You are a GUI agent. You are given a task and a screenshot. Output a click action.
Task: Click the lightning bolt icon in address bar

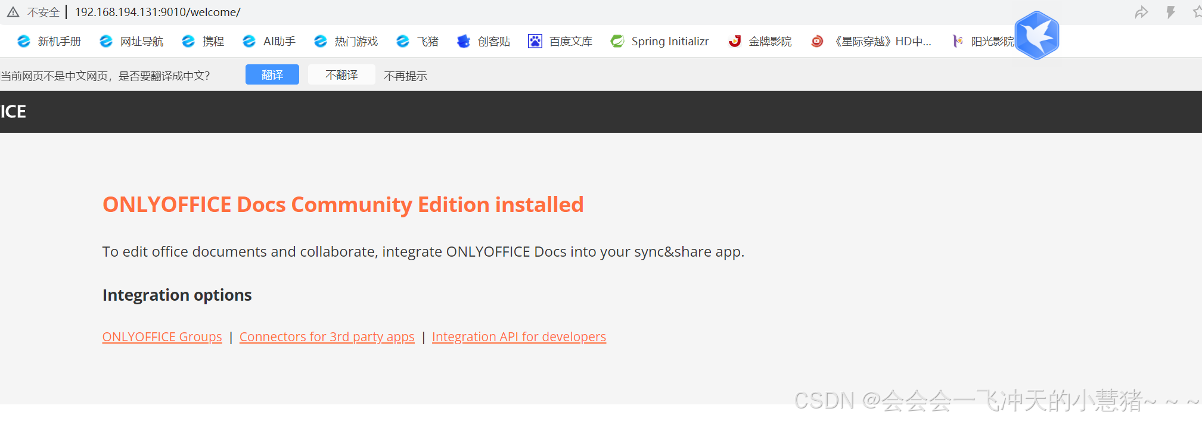1170,12
